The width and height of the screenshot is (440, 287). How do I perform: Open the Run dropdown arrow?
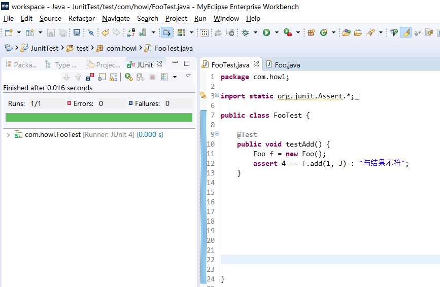point(277,32)
